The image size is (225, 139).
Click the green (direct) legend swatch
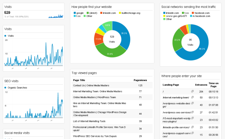pos(88,13)
